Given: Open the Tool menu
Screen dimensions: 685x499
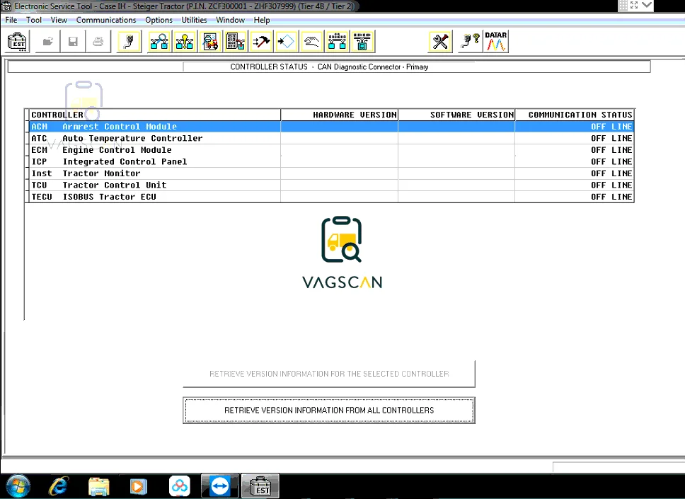Looking at the screenshot, I should pyautogui.click(x=34, y=20).
